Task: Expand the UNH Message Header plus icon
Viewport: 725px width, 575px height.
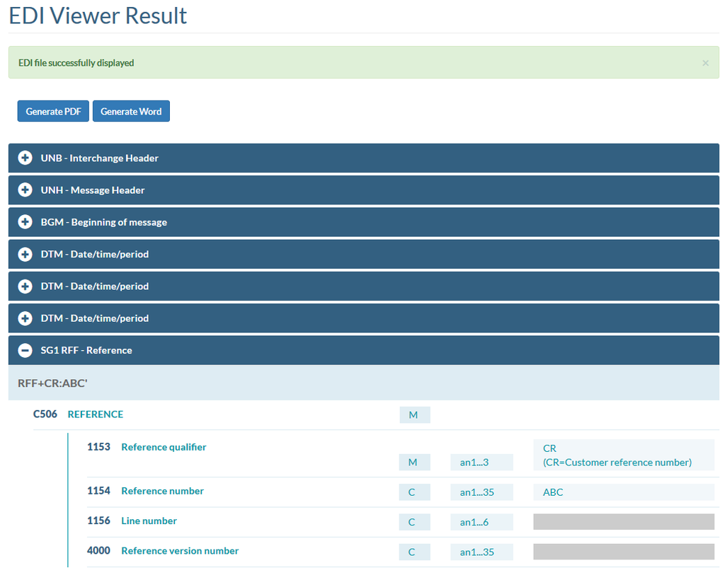Action: [25, 190]
